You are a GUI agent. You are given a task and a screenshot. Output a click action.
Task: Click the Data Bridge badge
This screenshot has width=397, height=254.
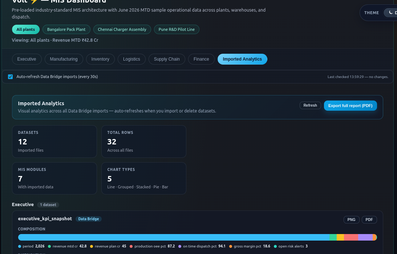(89, 219)
